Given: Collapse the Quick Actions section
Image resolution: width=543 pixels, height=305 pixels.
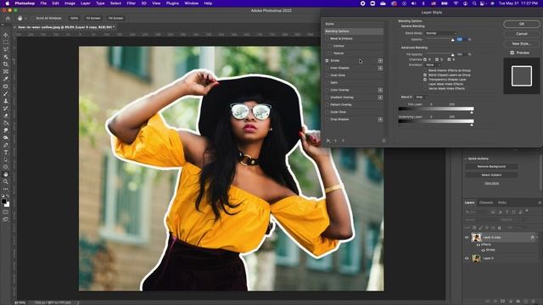Looking at the screenshot, I should pyautogui.click(x=466, y=158).
